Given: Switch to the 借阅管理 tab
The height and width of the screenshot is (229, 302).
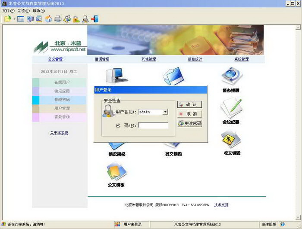Looking at the screenshot, I should 102,59.
